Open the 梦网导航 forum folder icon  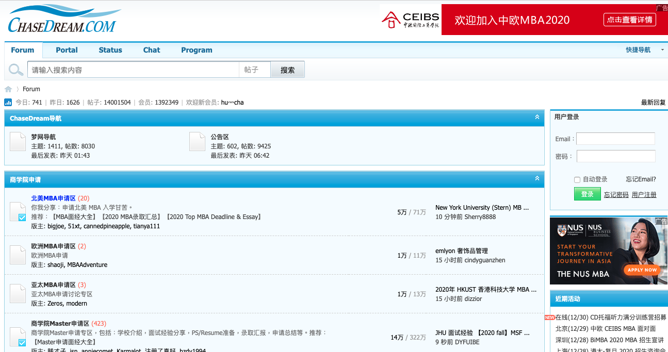[18, 142]
